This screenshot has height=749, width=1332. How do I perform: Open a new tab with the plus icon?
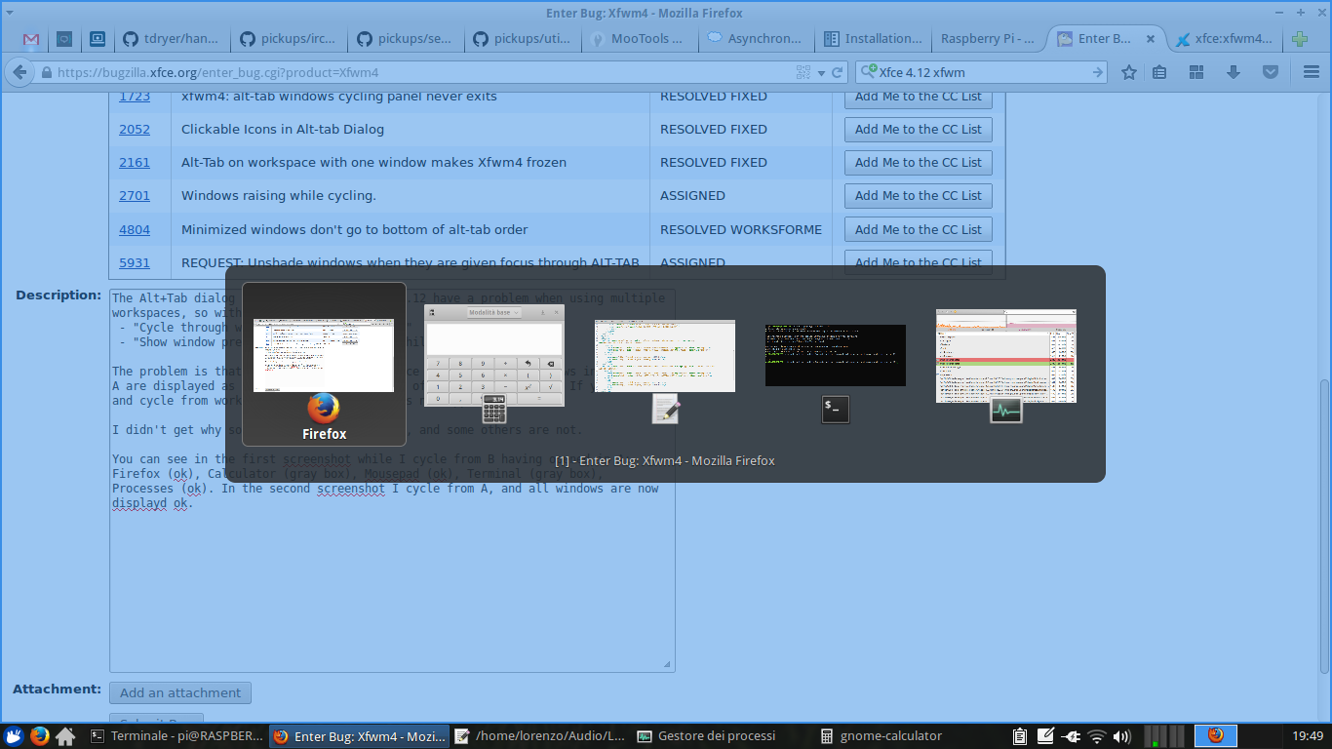[1299, 39]
